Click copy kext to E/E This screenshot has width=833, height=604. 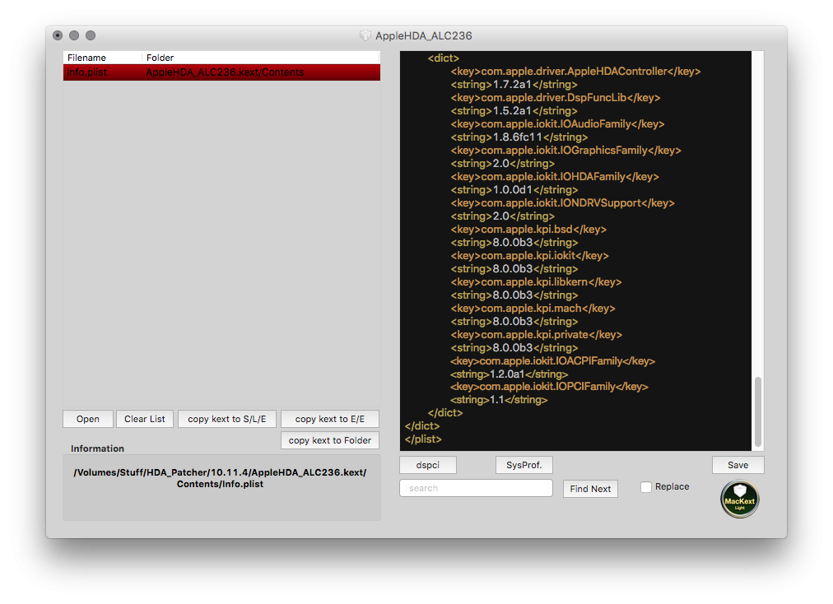pos(329,419)
